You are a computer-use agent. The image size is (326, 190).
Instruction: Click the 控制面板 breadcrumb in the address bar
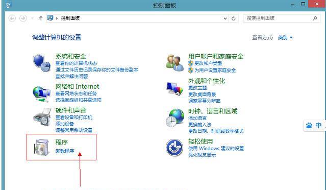click(x=70, y=18)
